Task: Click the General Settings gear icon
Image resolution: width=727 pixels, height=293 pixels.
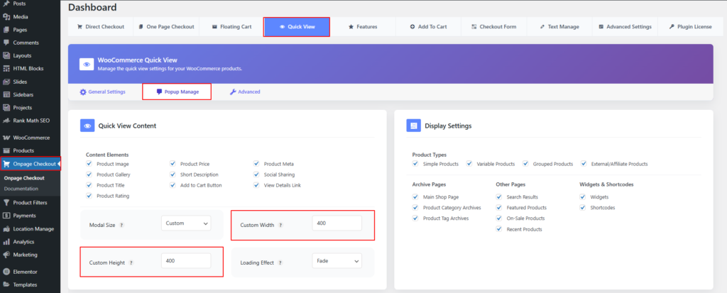Action: click(x=83, y=92)
